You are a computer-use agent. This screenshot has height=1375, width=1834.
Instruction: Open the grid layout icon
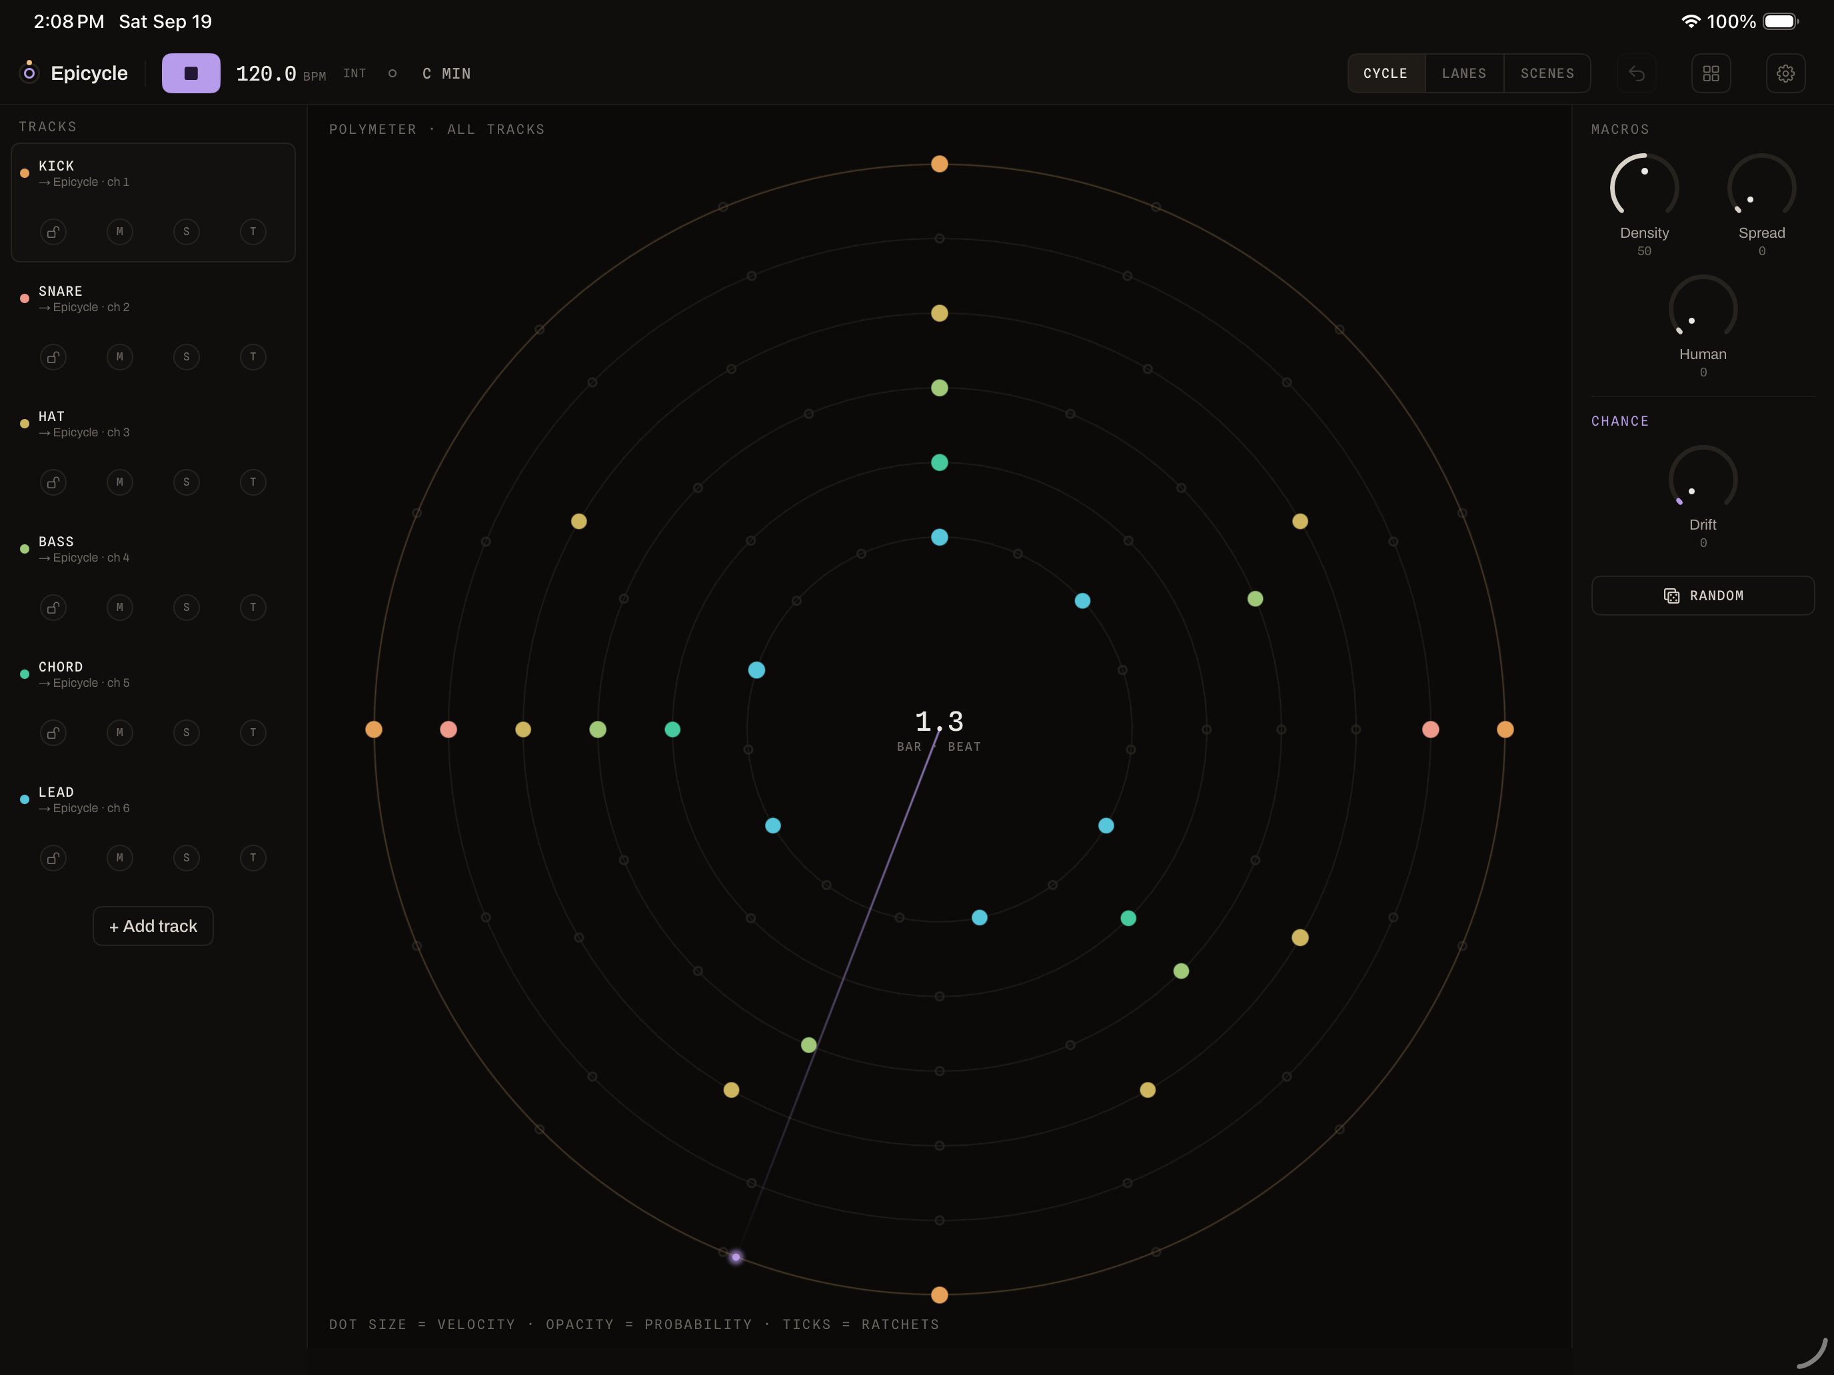[1711, 74]
